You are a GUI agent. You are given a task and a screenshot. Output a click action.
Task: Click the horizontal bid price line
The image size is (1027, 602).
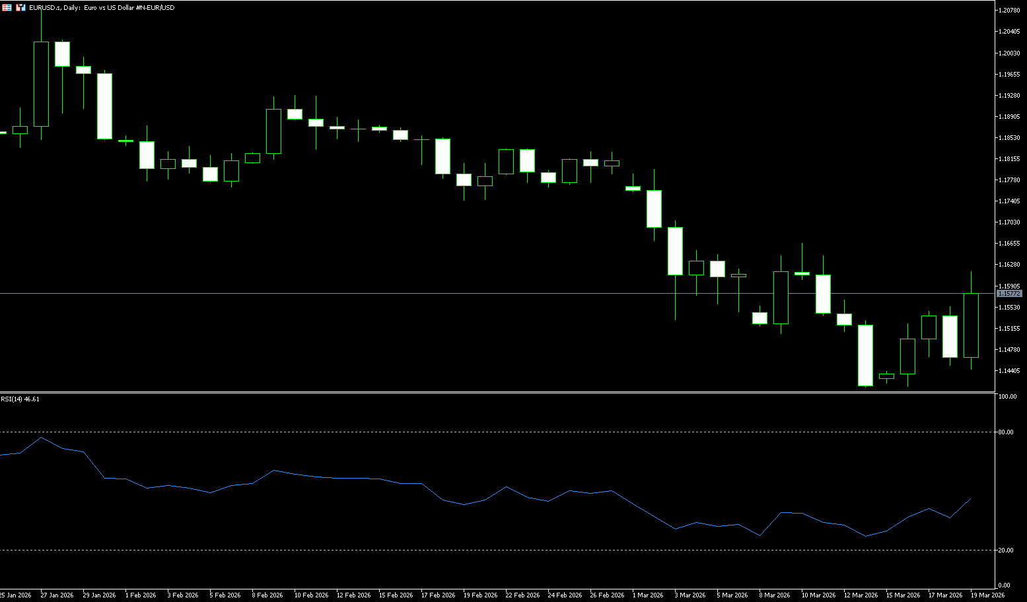pos(462,293)
